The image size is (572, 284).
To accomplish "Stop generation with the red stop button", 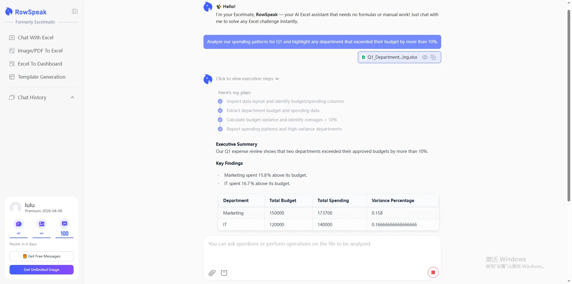I will pos(433,272).
